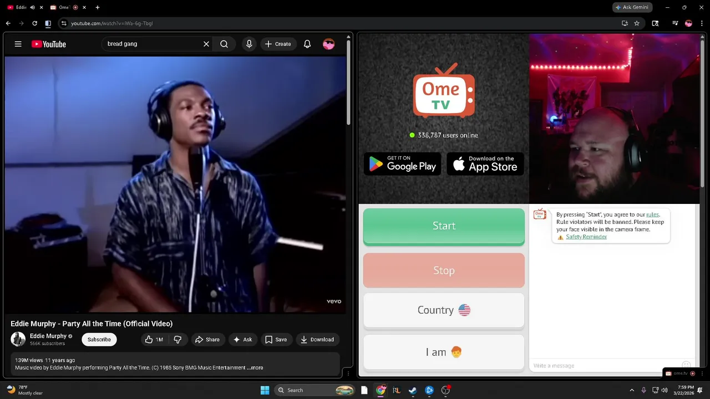This screenshot has height=399, width=710.
Task: Click the taskbar Search box
Action: (315, 390)
